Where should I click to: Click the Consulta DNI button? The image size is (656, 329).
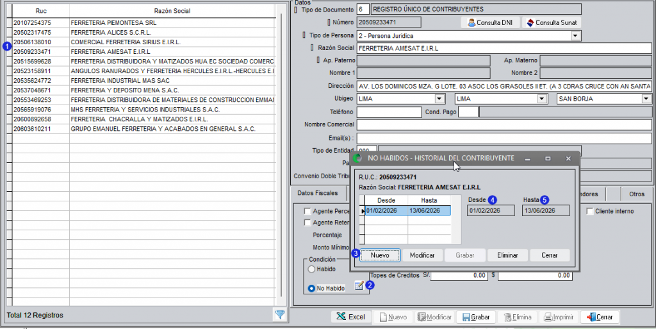coord(490,22)
